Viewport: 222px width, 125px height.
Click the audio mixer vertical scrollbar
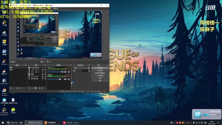click(x=71, y=78)
